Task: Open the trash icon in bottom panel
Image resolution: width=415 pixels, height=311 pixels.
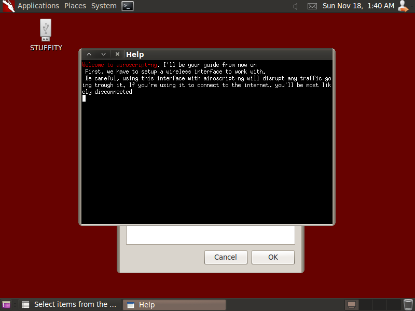Action: coord(408,305)
